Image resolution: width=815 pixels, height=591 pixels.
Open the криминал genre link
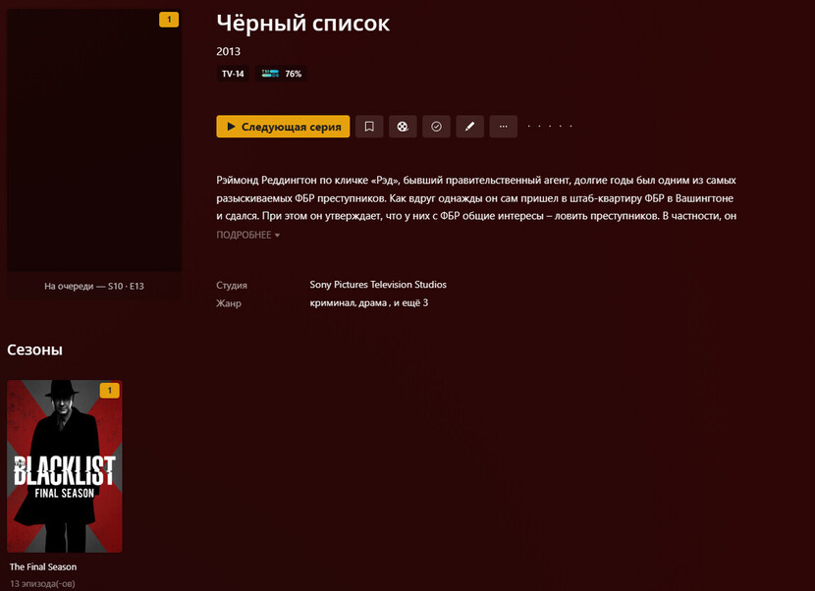point(333,302)
